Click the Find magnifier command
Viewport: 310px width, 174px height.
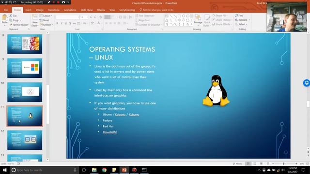[x=239, y=15]
